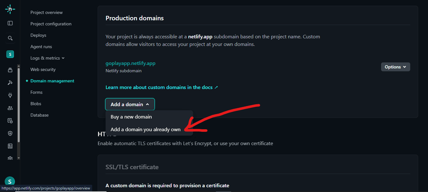Open the hammer builds icon
This screenshot has height=192, width=428.
[x=10, y=83]
